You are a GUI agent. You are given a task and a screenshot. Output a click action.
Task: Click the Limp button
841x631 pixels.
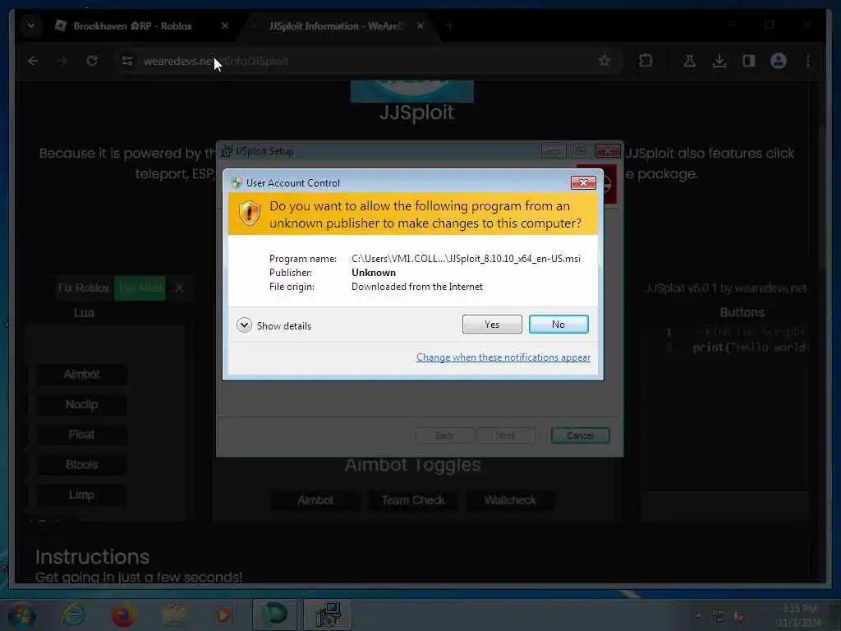pyautogui.click(x=81, y=495)
